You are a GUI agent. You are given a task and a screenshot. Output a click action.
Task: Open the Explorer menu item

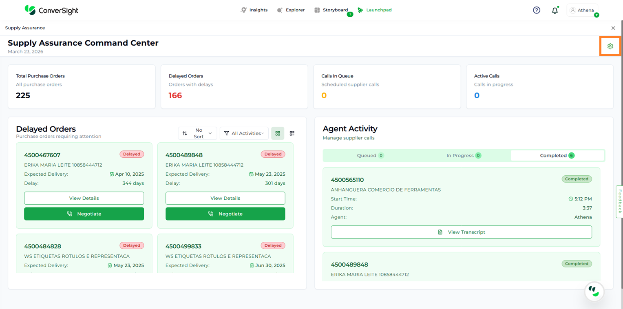click(x=291, y=10)
